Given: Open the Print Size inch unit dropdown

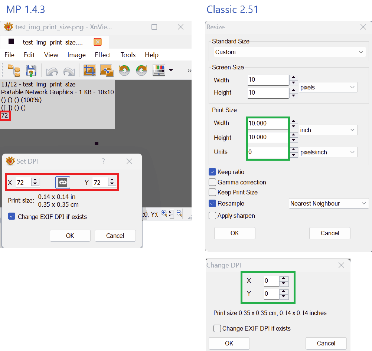Looking at the screenshot, I should [x=328, y=130].
